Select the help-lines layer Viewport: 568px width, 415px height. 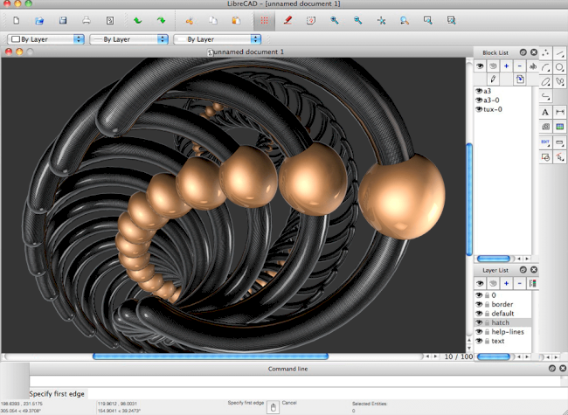click(508, 332)
